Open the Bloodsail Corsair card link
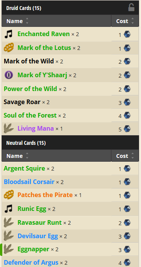This screenshot has width=141, height=267. [x=29, y=182]
